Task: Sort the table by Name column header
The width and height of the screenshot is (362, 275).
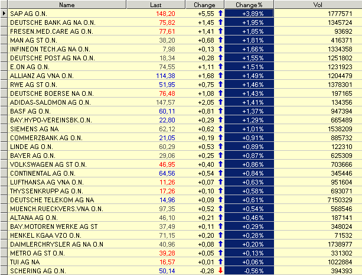Action: pos(67,5)
